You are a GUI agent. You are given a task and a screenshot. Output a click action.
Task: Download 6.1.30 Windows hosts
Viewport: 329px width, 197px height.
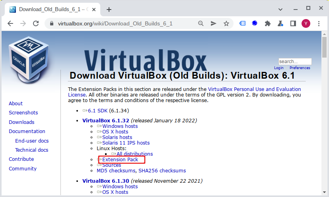[120, 187]
